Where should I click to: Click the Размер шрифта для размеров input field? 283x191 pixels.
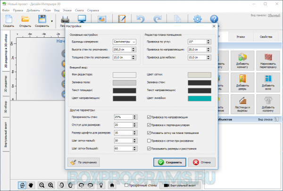(x=124, y=133)
